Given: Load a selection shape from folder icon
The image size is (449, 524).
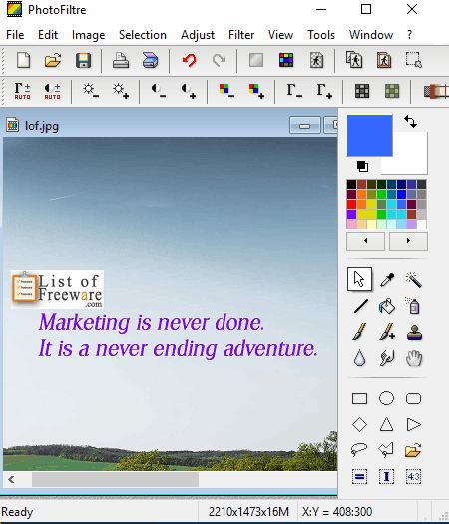Looking at the screenshot, I should (413, 450).
